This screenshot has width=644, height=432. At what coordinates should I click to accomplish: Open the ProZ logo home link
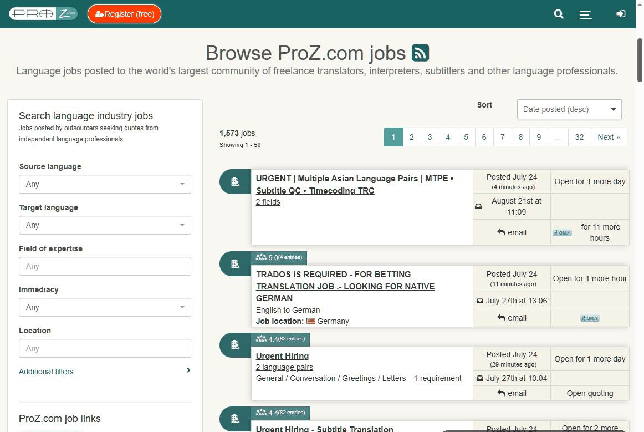tap(43, 13)
